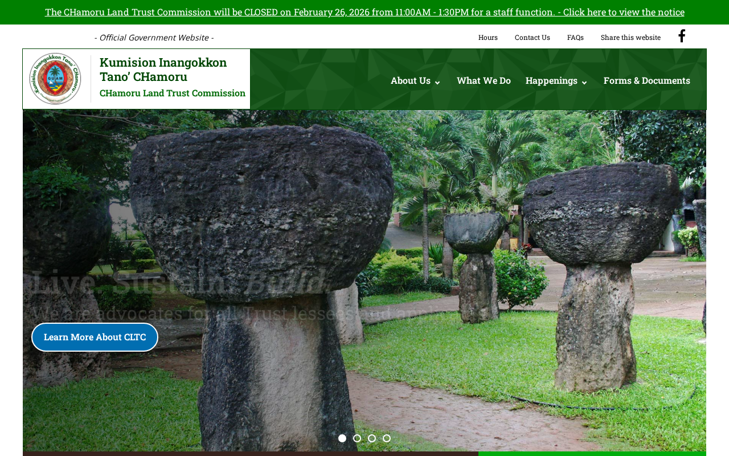Screen dimensions: 729x456
Task: Open the Hours link
Action: click(x=488, y=37)
